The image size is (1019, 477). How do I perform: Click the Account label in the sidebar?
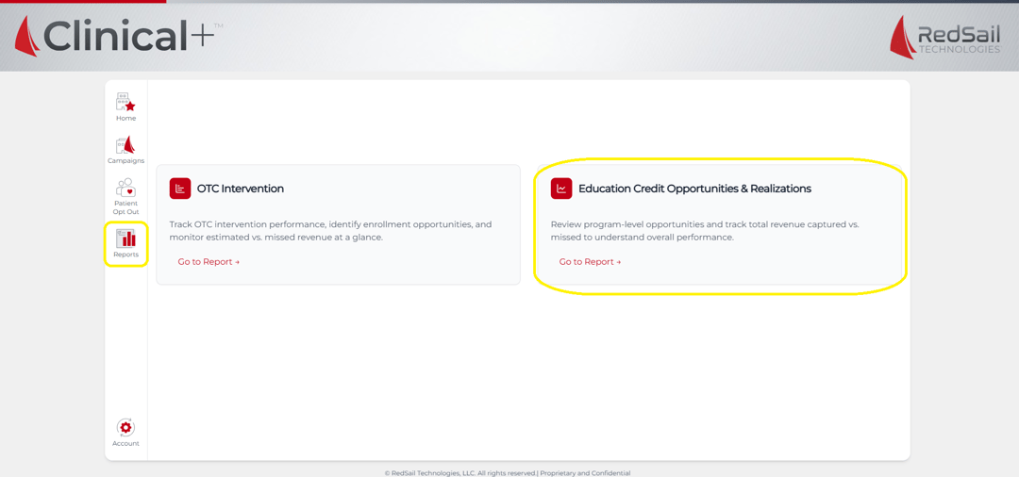coord(125,443)
